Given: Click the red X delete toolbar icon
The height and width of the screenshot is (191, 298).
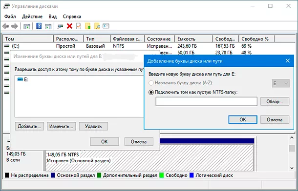Looking at the screenshot, I should [x=69, y=26].
